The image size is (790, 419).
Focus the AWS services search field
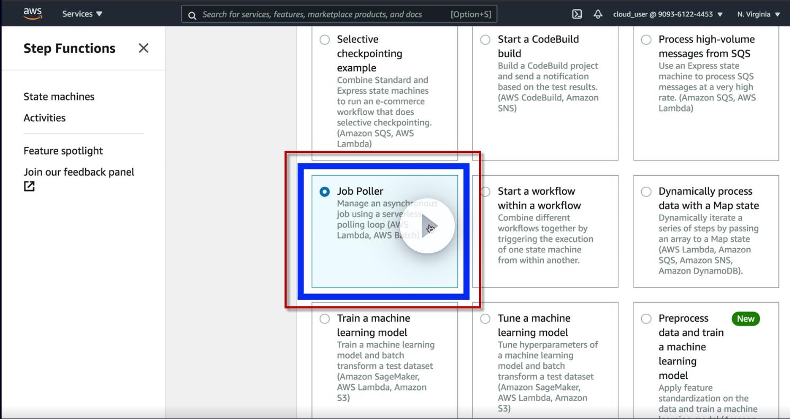coord(339,14)
